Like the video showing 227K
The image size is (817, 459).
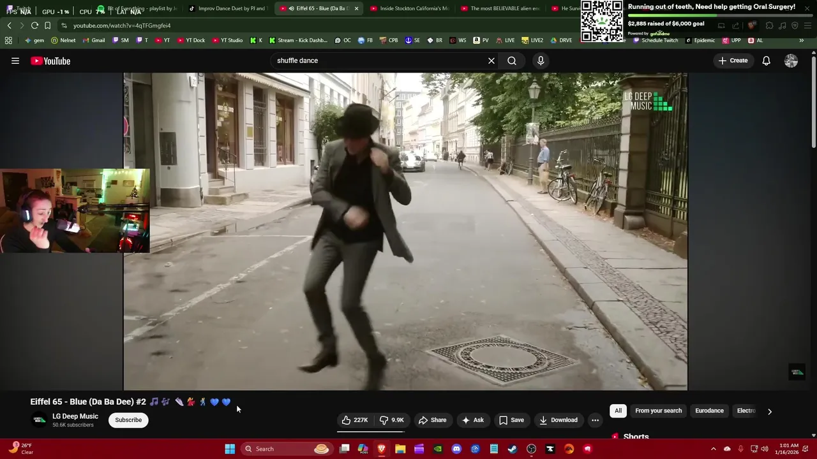355,420
